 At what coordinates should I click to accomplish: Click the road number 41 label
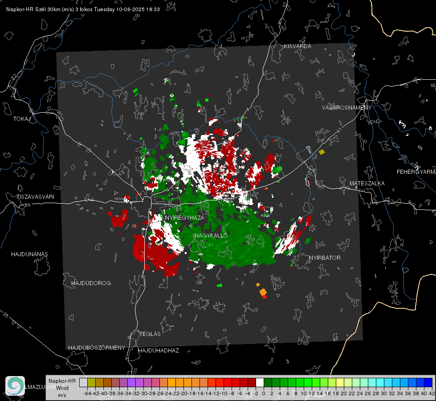tap(339, 130)
